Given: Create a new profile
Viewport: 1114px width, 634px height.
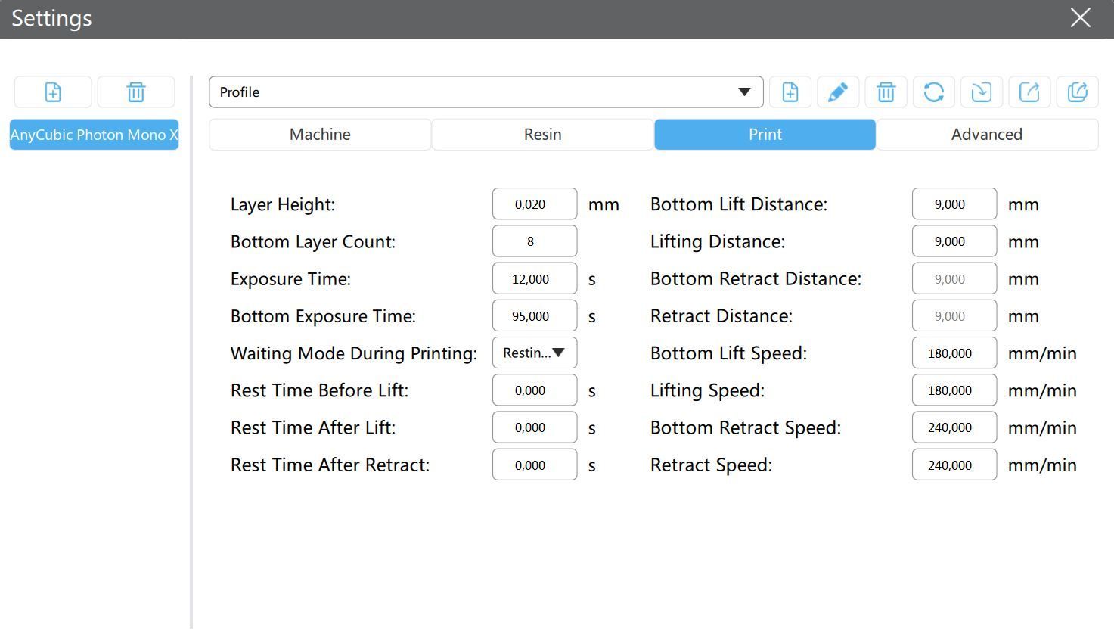Looking at the screenshot, I should (x=790, y=92).
